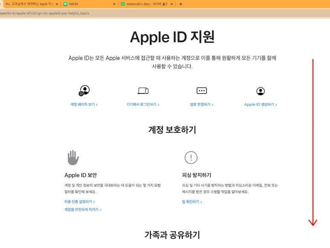This screenshot has width=330, height=248.
Task: Open the 계정을 안전하게 지키기 link
Action: [83, 210]
